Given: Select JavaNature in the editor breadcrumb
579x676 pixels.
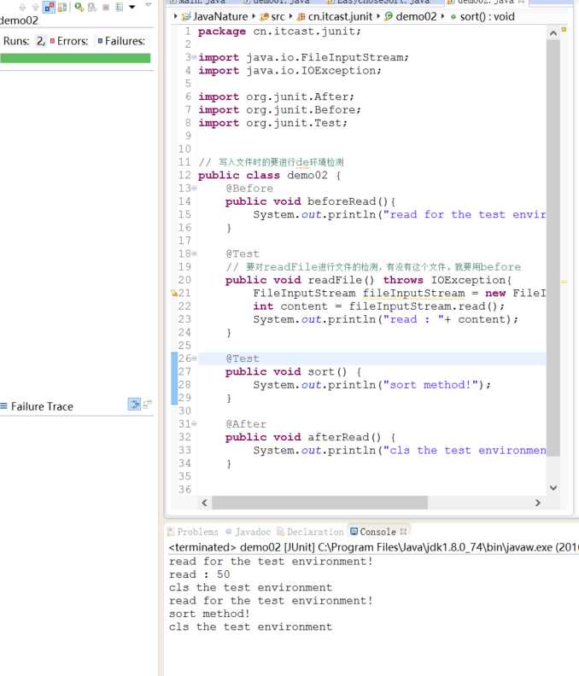Looking at the screenshot, I should (x=214, y=17).
